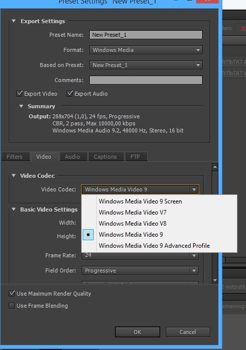This screenshot has height=350, width=246.
Task: Open the FTP tab
Action: pyautogui.click(x=135, y=157)
